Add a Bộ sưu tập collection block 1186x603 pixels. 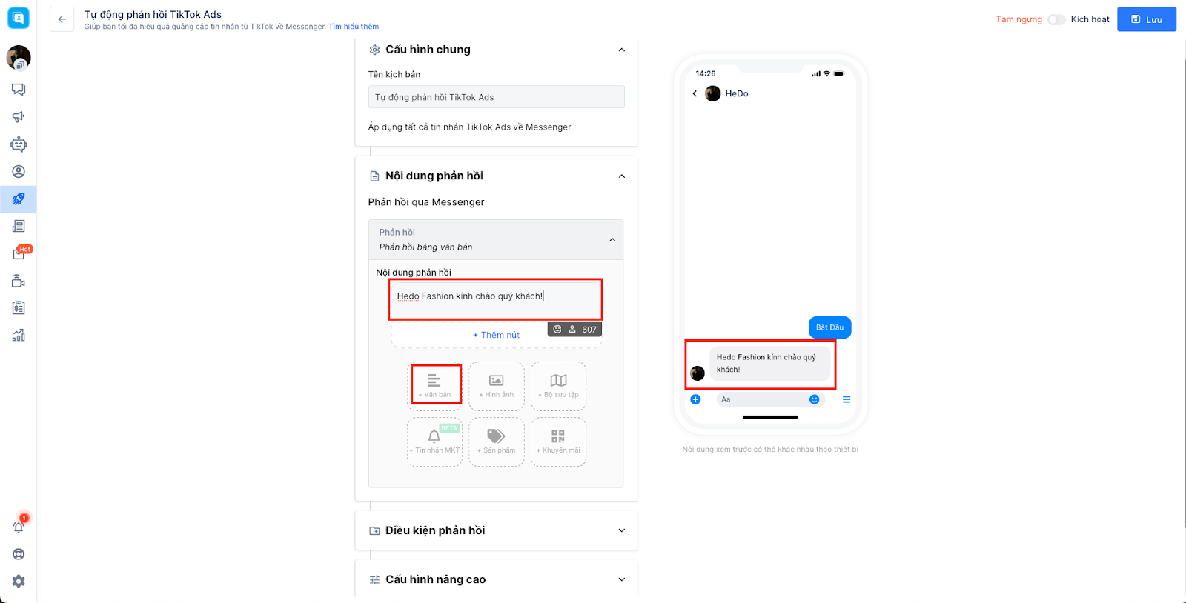558,386
